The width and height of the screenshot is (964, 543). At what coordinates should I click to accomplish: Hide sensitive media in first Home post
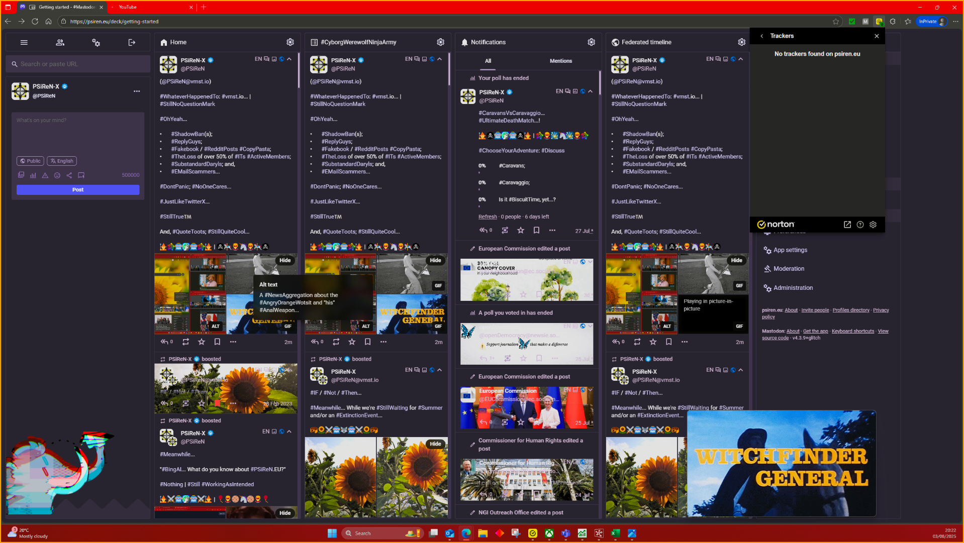[285, 261]
